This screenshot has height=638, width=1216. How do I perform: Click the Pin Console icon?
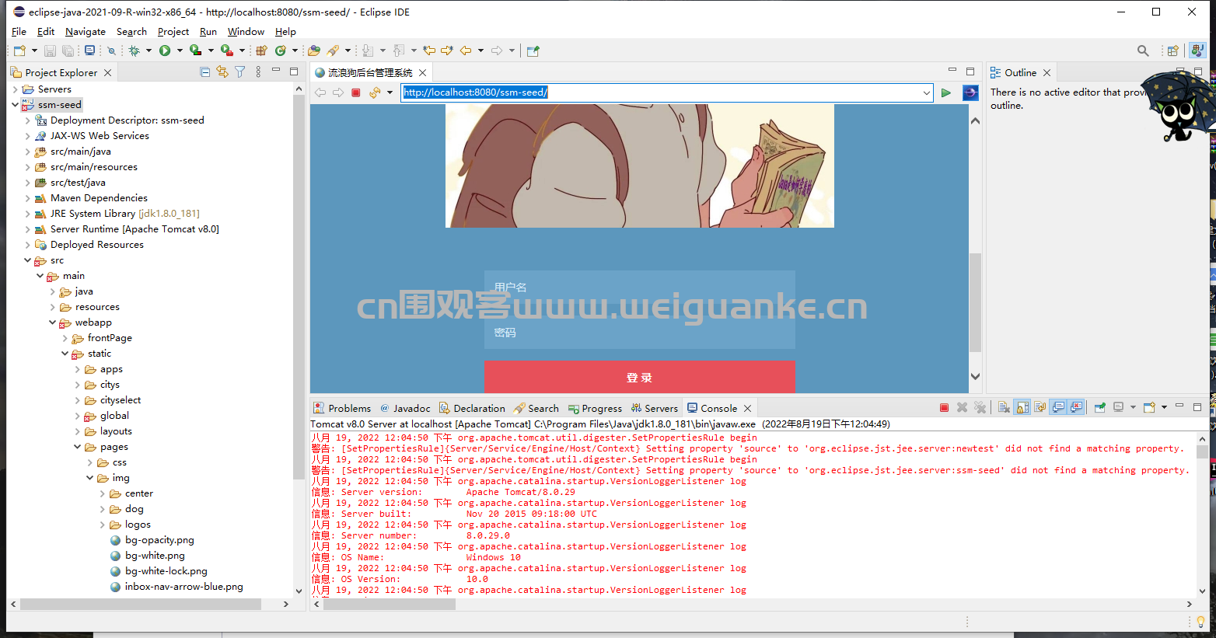(x=1100, y=408)
